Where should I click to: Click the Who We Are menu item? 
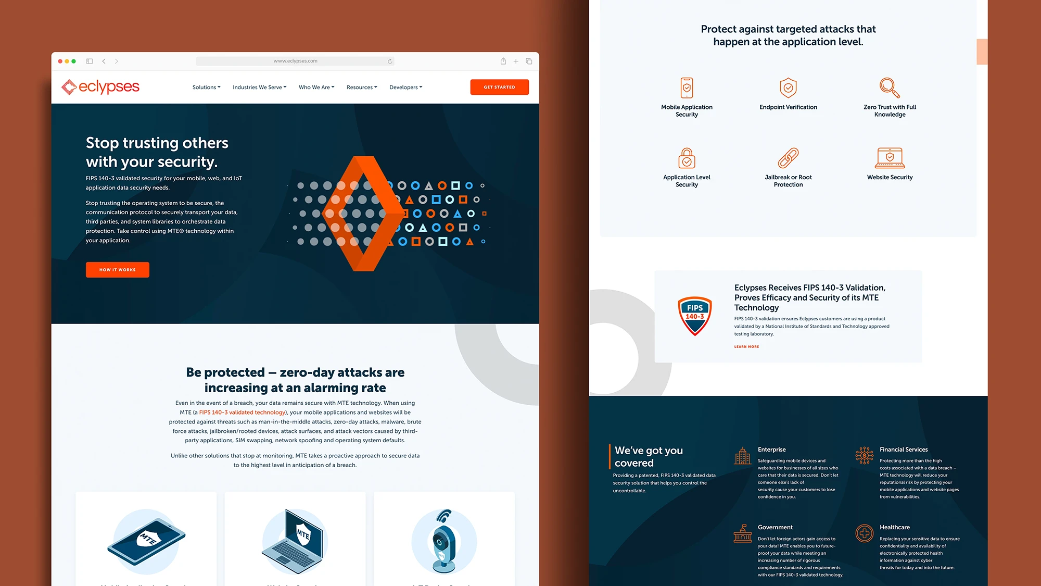click(315, 86)
